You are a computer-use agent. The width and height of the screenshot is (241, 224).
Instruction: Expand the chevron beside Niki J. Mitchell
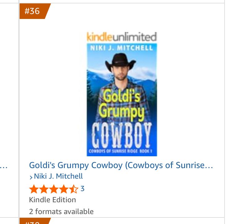tap(31, 177)
